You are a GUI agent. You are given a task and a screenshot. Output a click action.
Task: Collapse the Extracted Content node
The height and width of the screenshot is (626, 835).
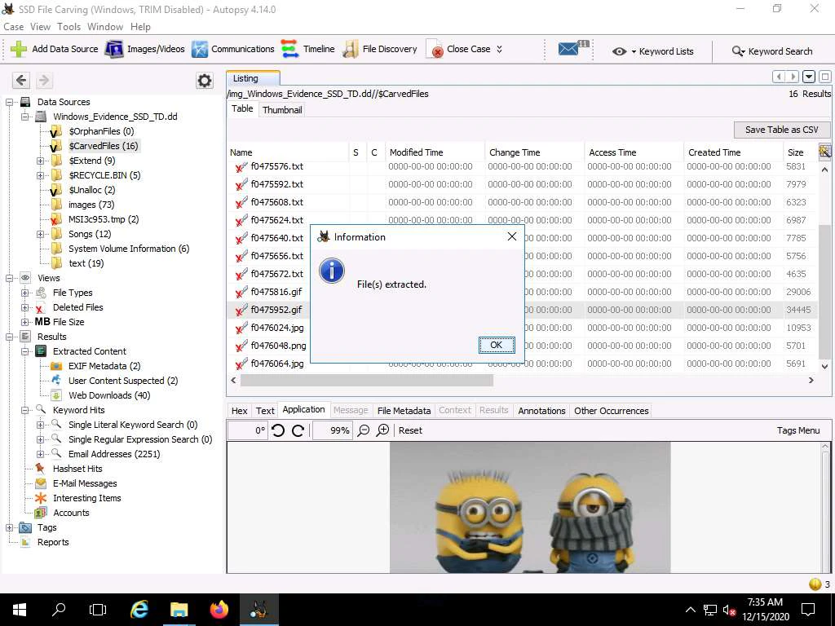(x=25, y=351)
